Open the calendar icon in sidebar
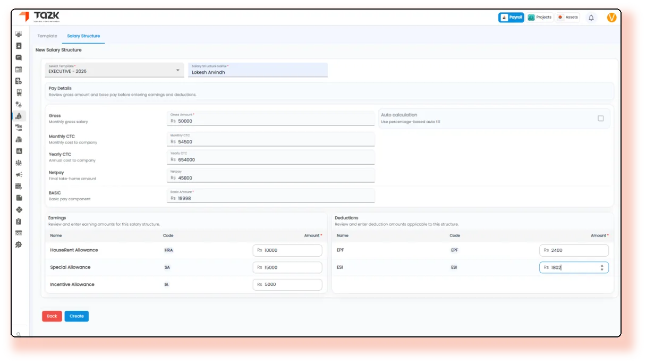The image size is (646, 364). [19, 69]
